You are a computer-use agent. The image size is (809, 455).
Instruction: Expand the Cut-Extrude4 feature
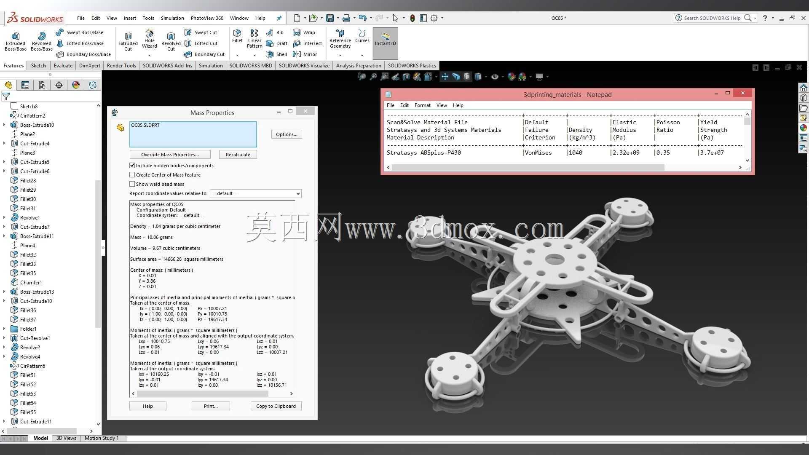[4, 144]
